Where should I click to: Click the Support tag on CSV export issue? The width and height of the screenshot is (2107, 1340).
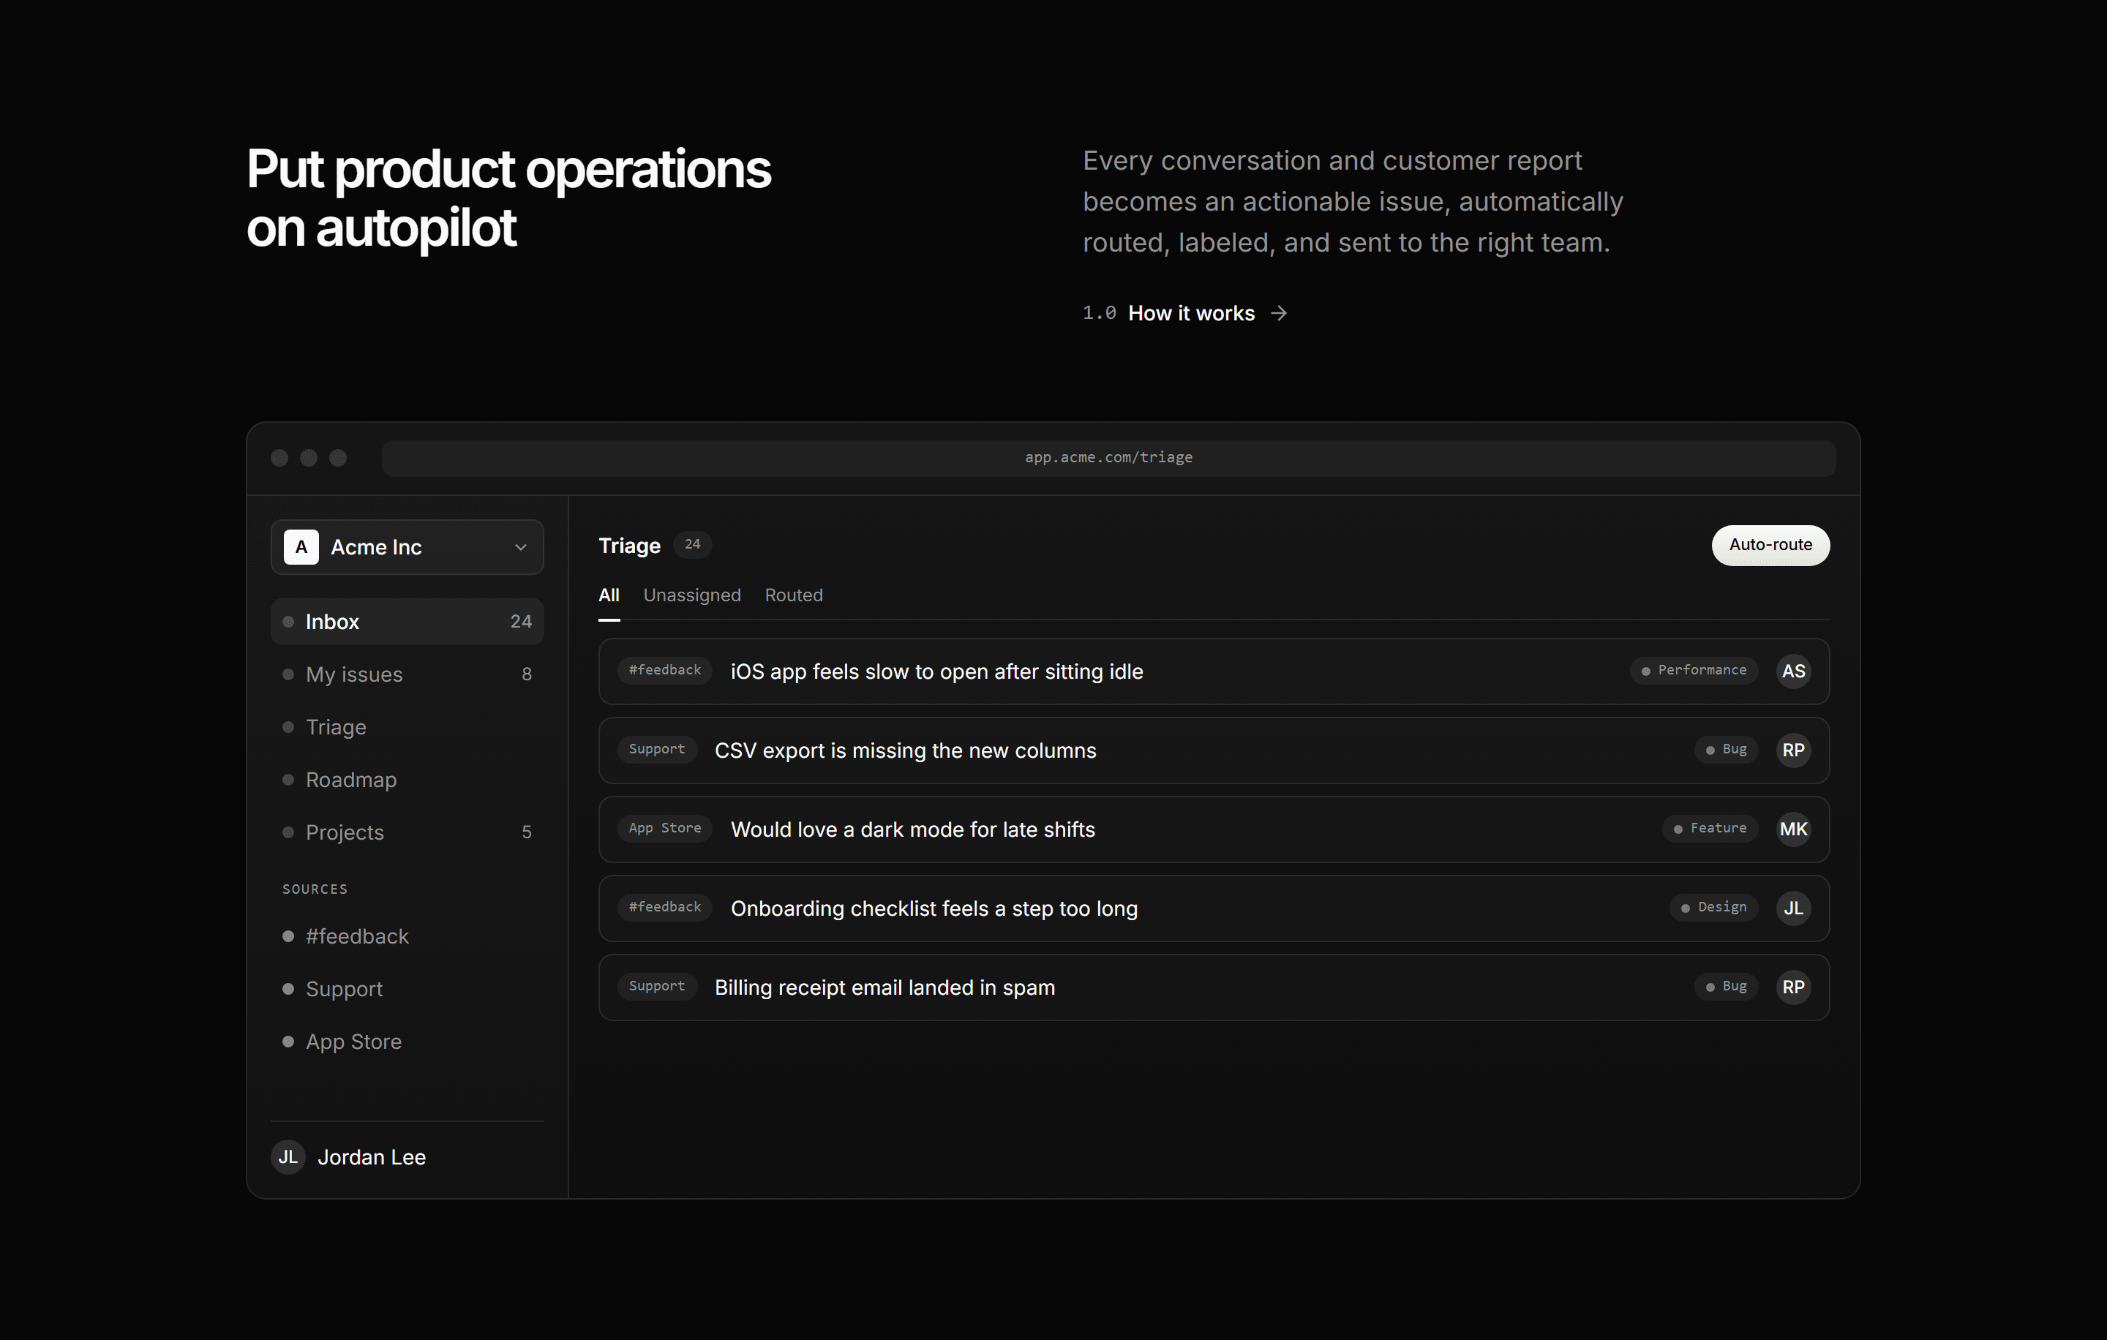tap(657, 750)
